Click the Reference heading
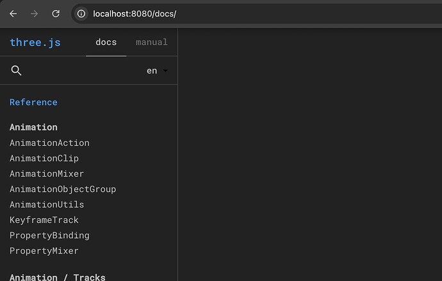Viewport: 442px width, 281px height. tap(33, 102)
